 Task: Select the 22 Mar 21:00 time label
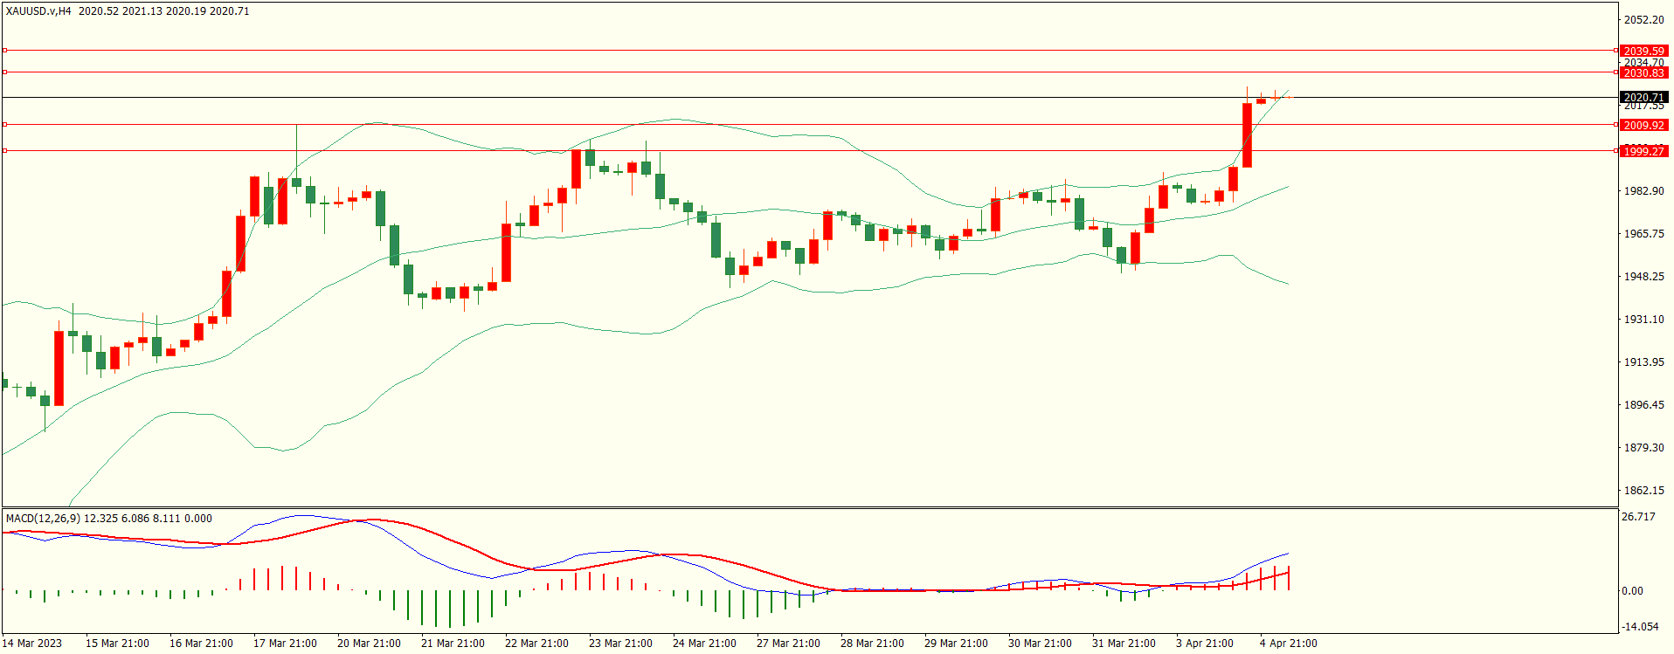(536, 644)
